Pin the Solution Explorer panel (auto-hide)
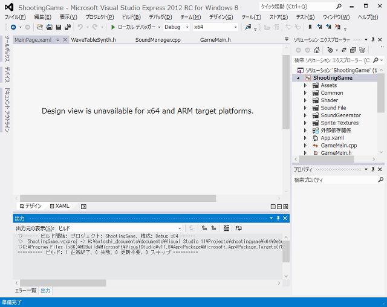Screen dimensions: 387x307 [x=372, y=40]
